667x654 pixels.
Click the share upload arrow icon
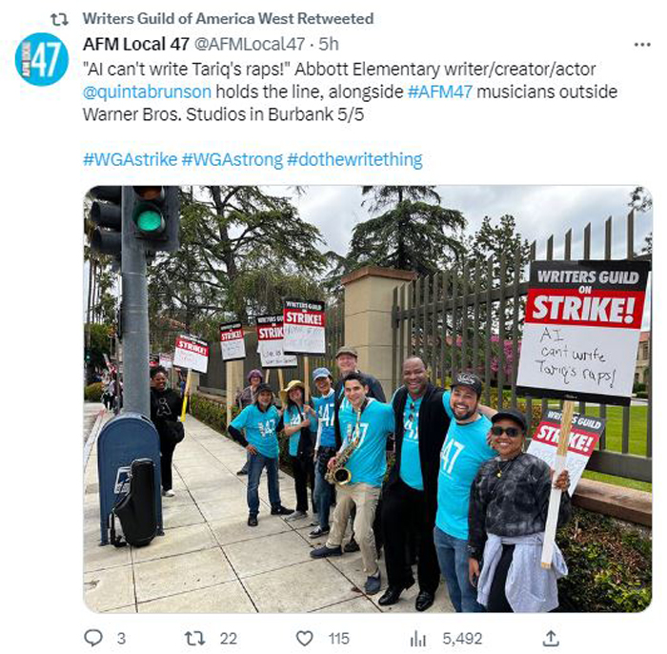click(551, 638)
